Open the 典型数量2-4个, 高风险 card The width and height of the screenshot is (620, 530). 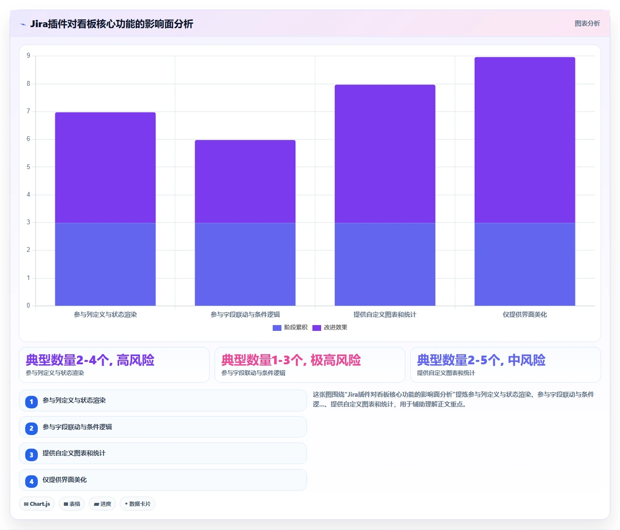[114, 365]
